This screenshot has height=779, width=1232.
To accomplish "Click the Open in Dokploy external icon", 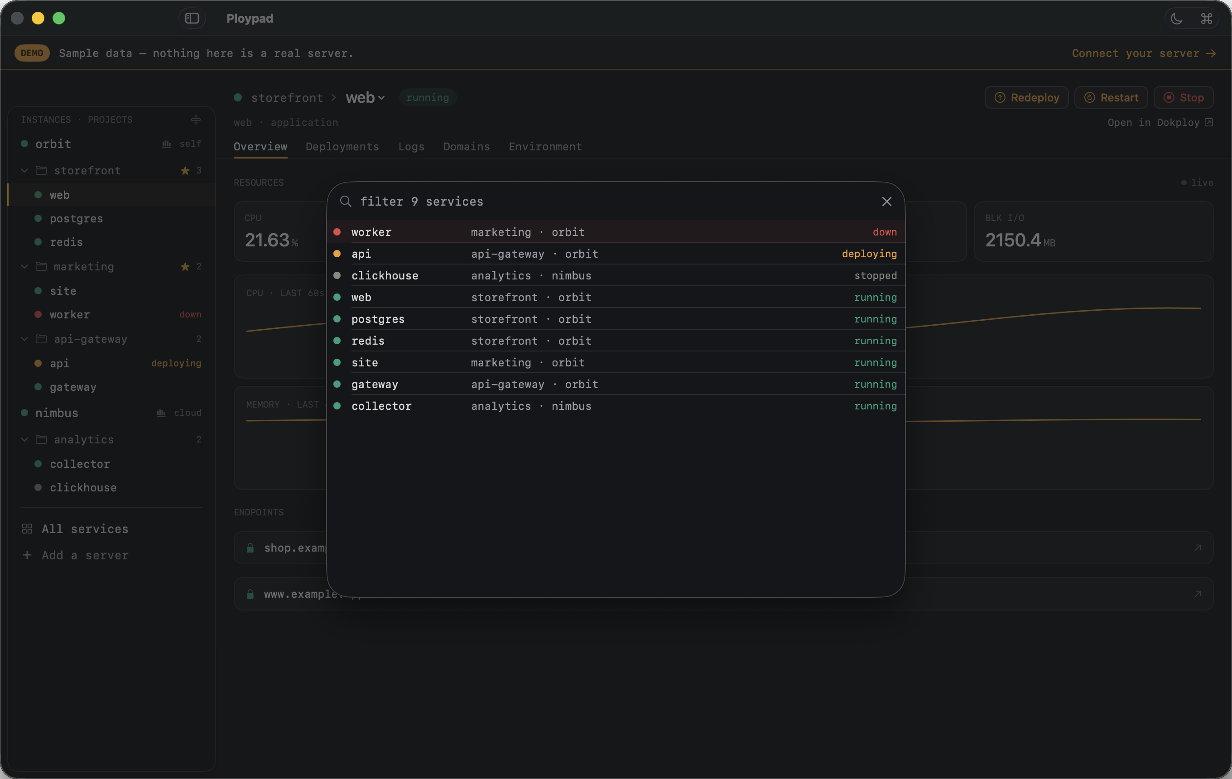I will (x=1208, y=122).
